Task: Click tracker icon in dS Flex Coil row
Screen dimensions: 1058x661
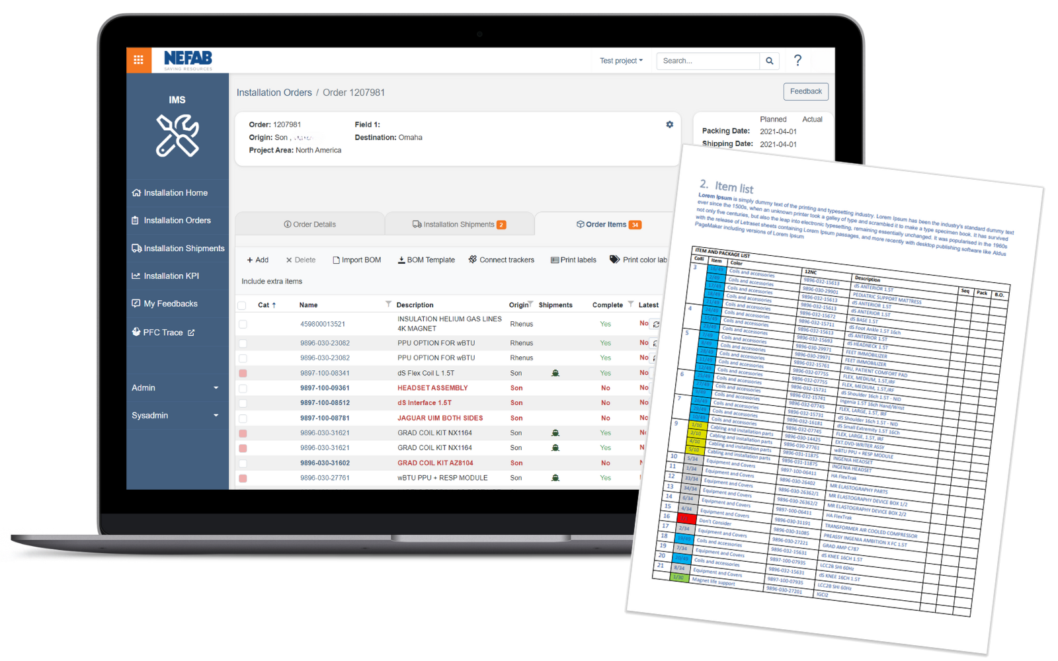Action: (555, 373)
